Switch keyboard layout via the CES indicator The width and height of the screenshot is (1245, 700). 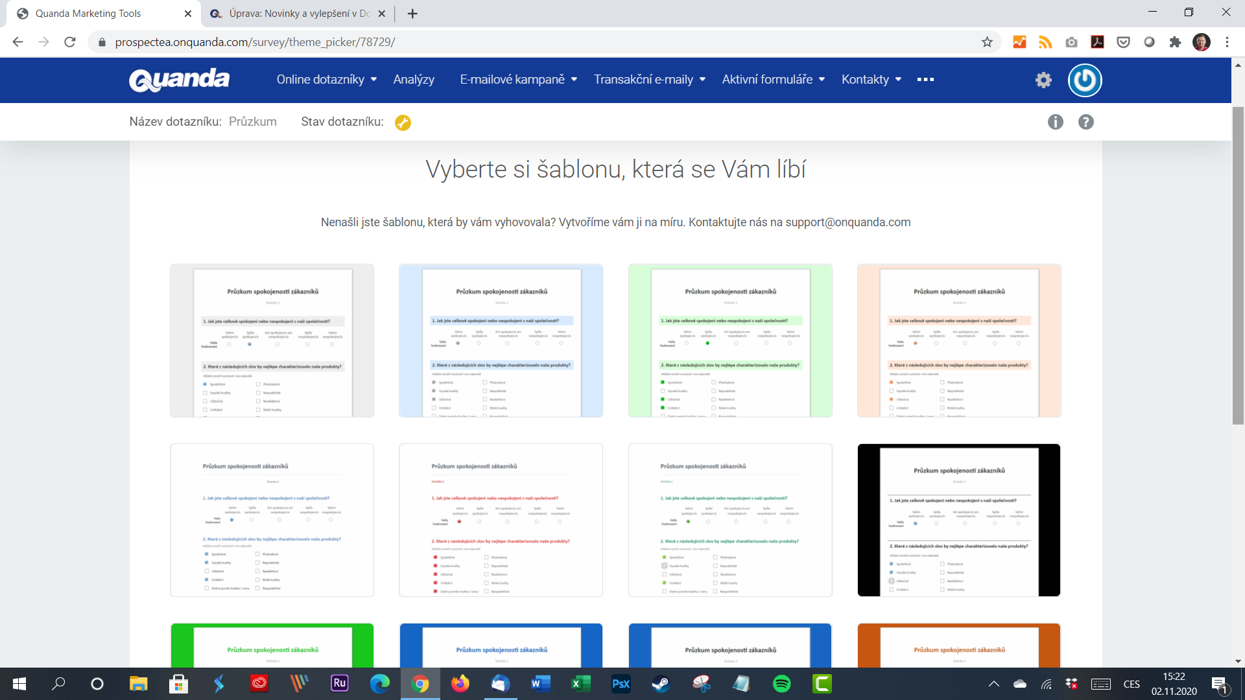point(1132,684)
